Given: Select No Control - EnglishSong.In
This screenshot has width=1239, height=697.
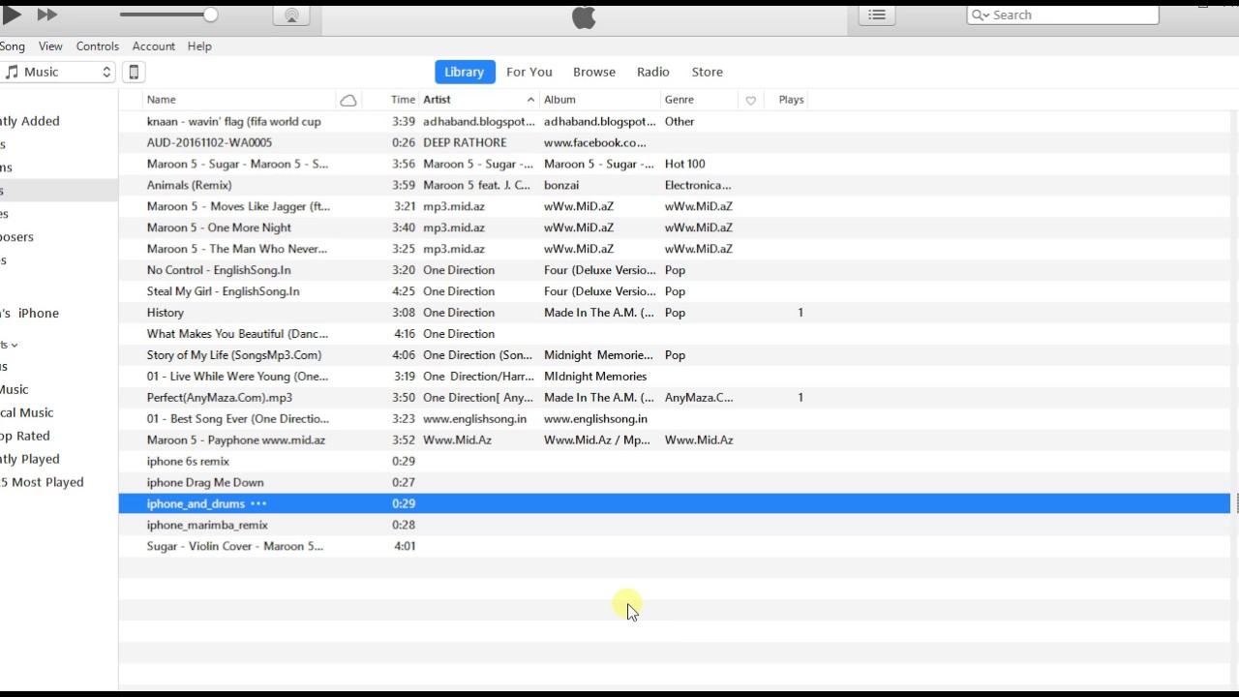Looking at the screenshot, I should click(x=219, y=270).
